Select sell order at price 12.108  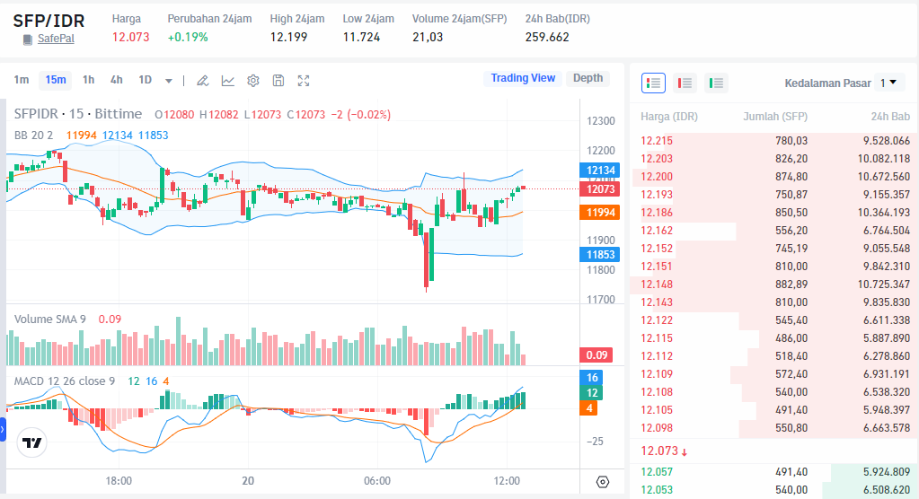pos(774,392)
